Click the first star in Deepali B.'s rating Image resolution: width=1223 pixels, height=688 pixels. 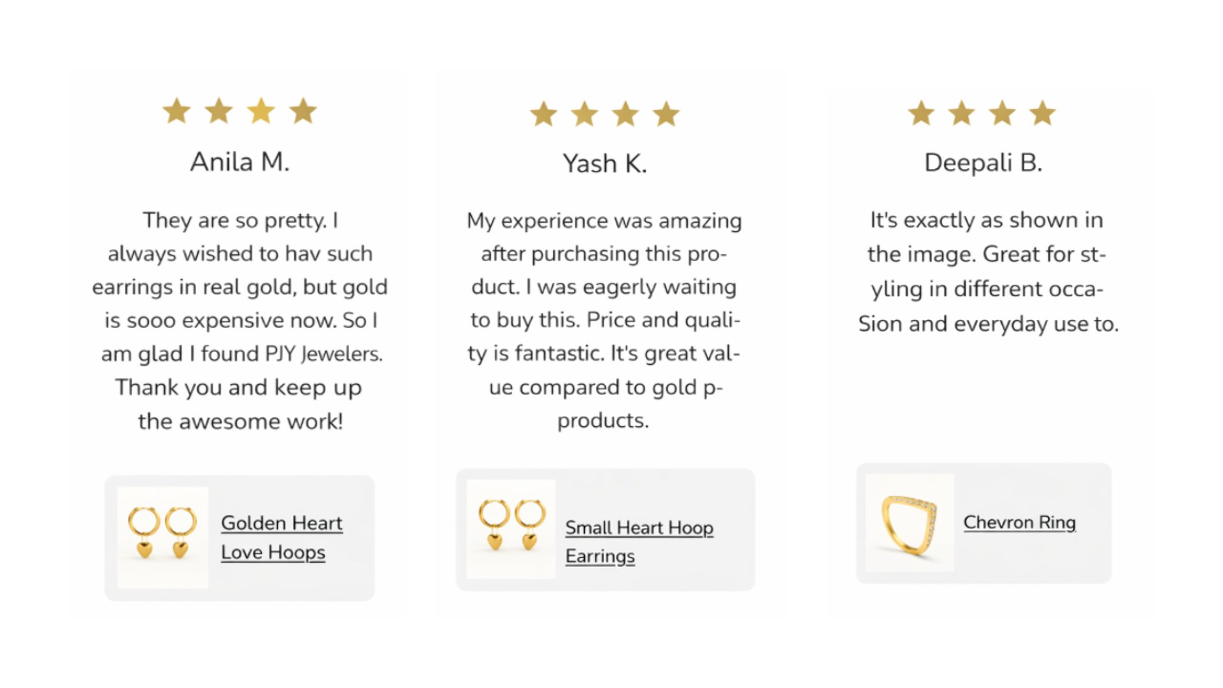pos(921,114)
